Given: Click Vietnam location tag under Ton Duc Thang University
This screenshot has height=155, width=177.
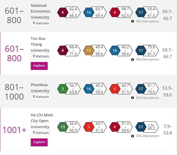Looking at the screenshot, I should 41,56.
